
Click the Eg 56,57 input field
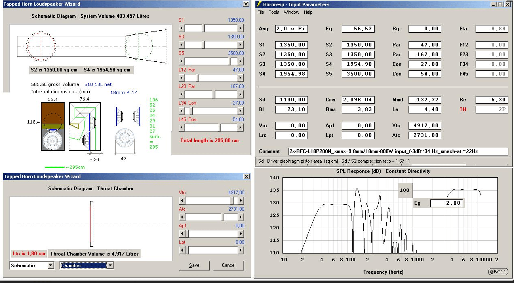click(x=358, y=29)
